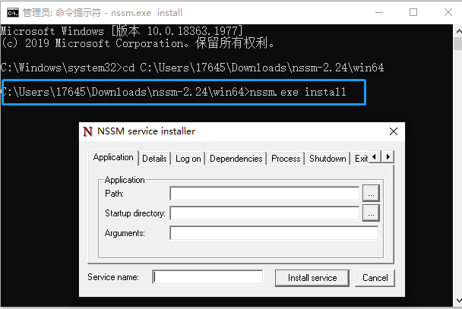Switch to the Dependencies tab
Viewport: 462px width, 309px height.
[x=236, y=159]
